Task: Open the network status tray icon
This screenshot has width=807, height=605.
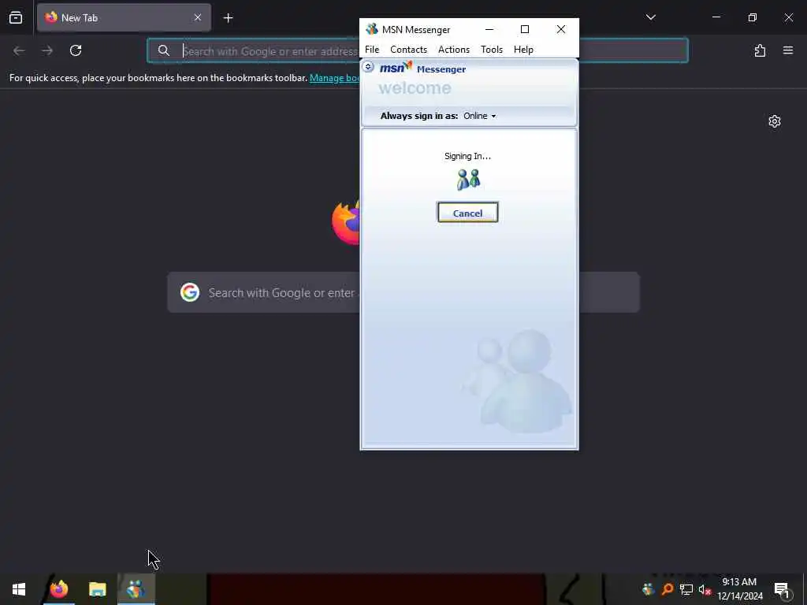Action: pos(686,589)
